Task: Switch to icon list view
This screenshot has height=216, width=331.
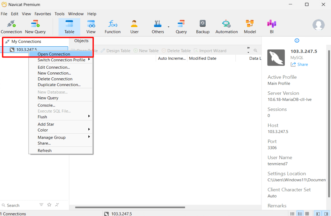Action: click(x=292, y=214)
